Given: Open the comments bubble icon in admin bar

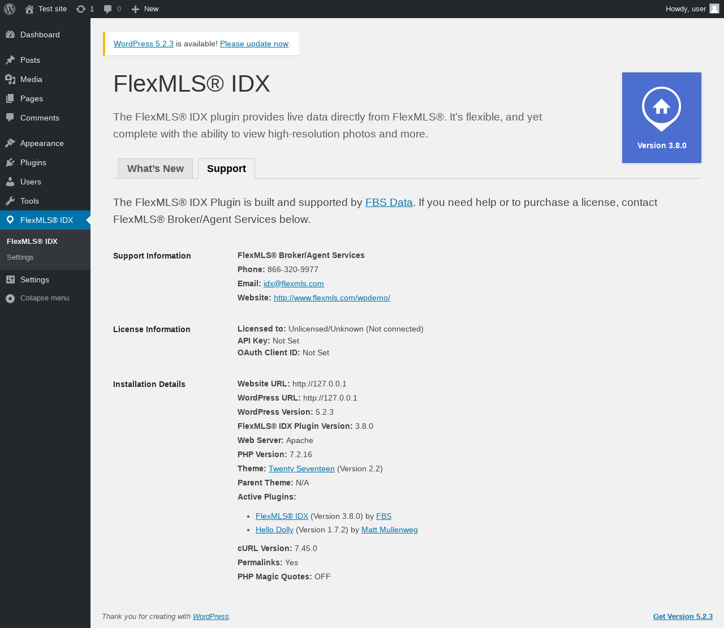Looking at the screenshot, I should 107,9.
